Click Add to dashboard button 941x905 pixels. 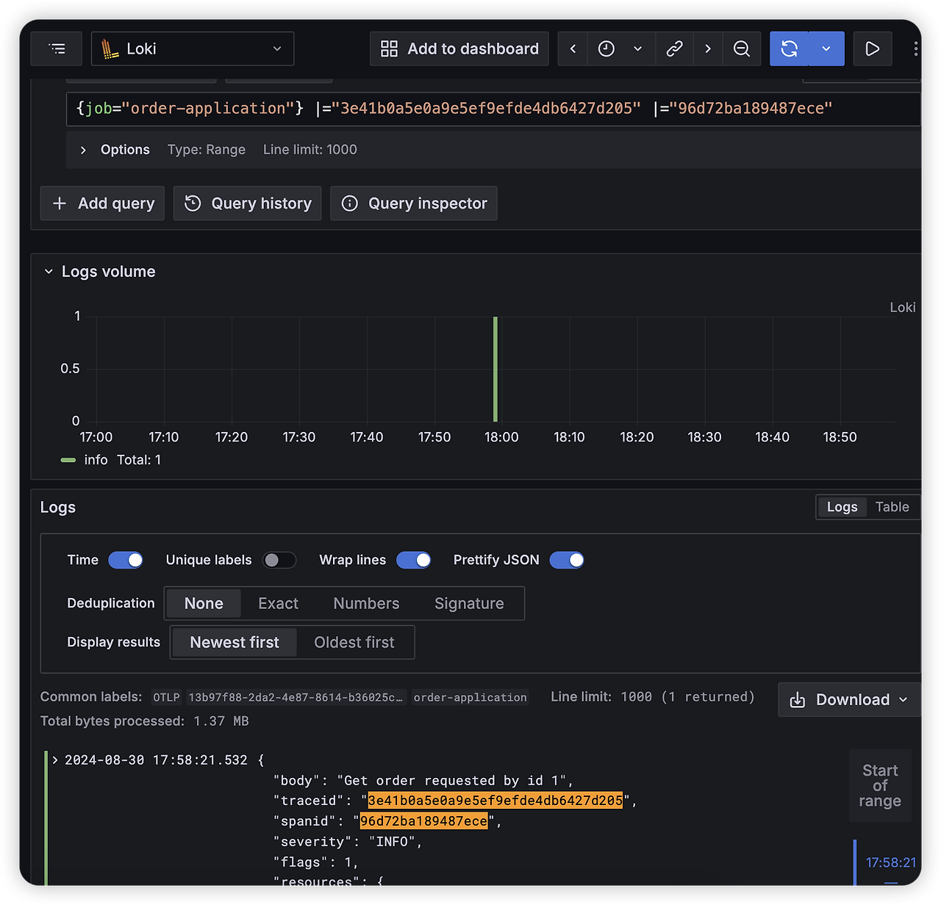(459, 48)
